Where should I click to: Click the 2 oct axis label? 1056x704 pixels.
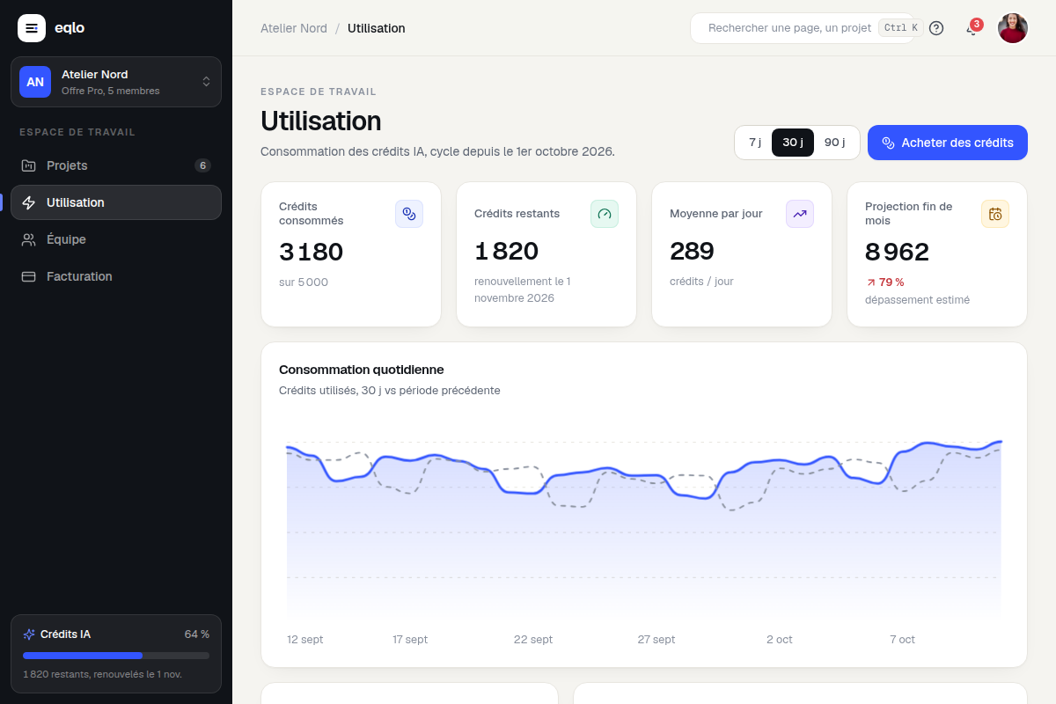(x=780, y=640)
